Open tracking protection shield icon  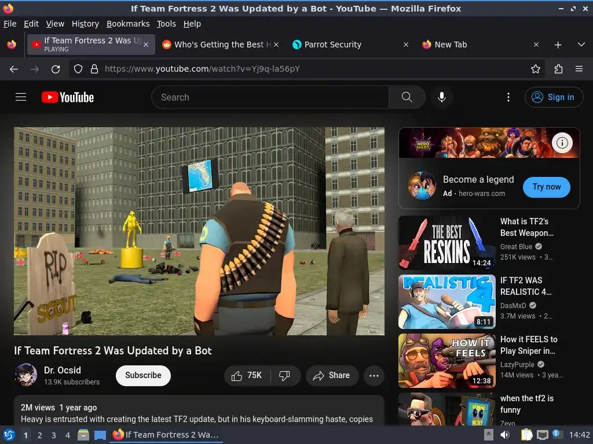pos(78,69)
